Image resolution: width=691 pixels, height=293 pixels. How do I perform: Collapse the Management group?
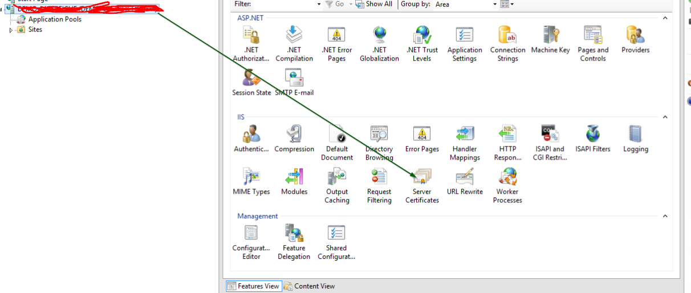(x=665, y=217)
